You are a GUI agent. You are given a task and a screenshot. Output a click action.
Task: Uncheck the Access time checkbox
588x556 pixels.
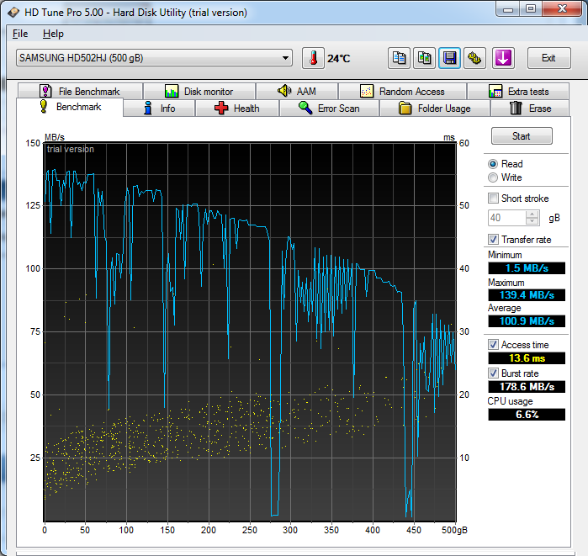493,345
